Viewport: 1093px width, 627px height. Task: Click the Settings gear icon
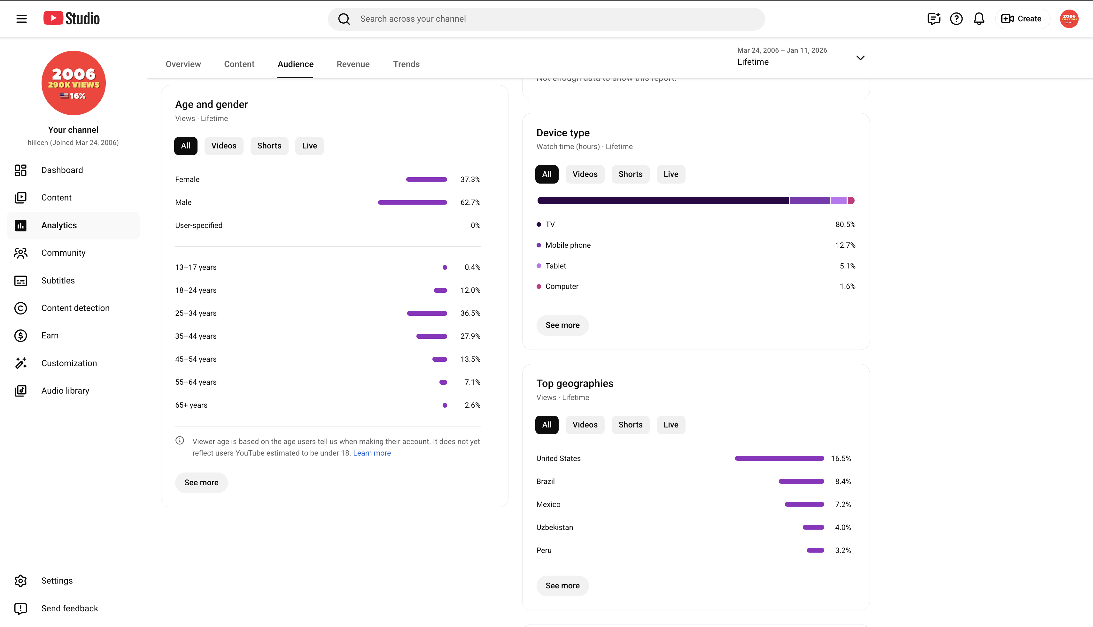[x=21, y=580]
